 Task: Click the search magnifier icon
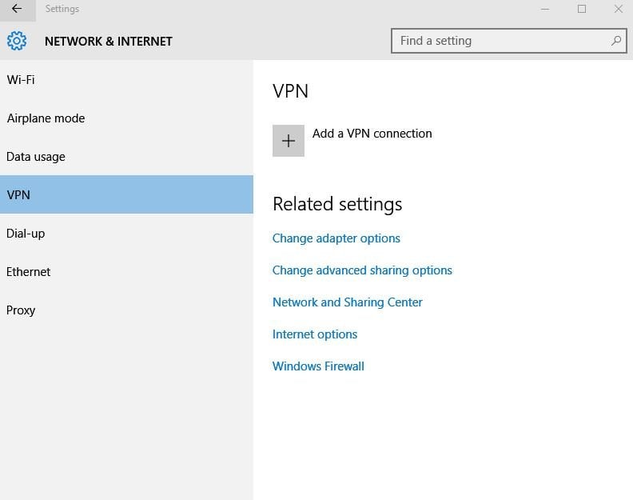tap(616, 41)
